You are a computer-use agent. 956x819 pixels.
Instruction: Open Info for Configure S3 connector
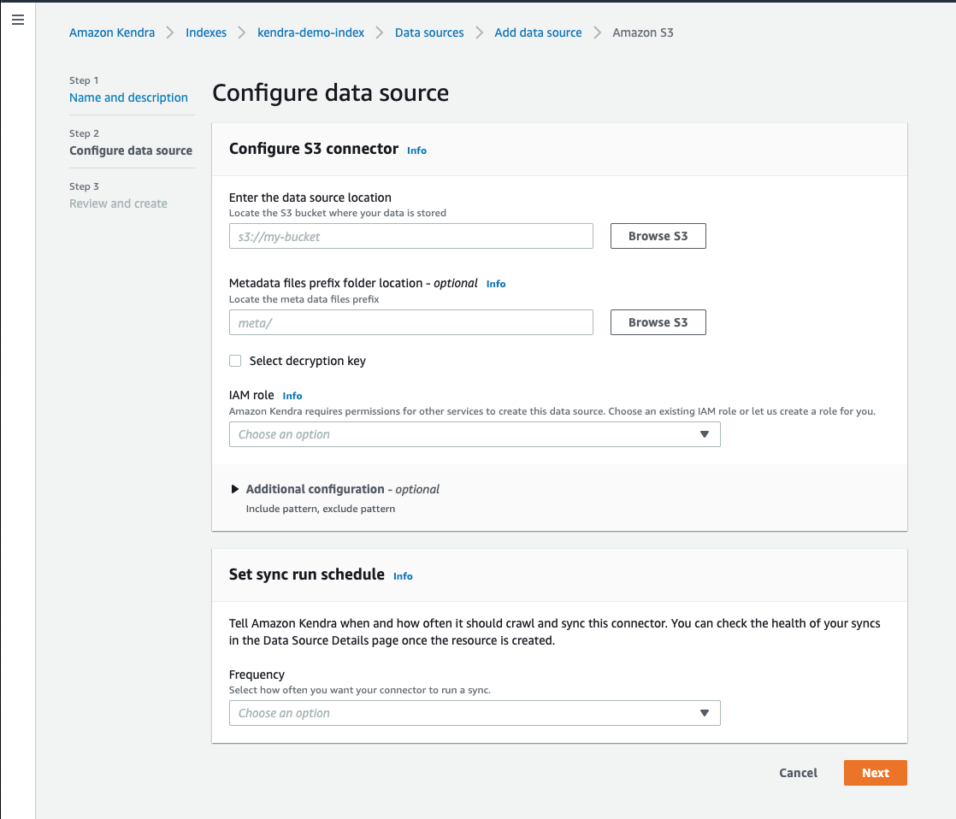[416, 150]
